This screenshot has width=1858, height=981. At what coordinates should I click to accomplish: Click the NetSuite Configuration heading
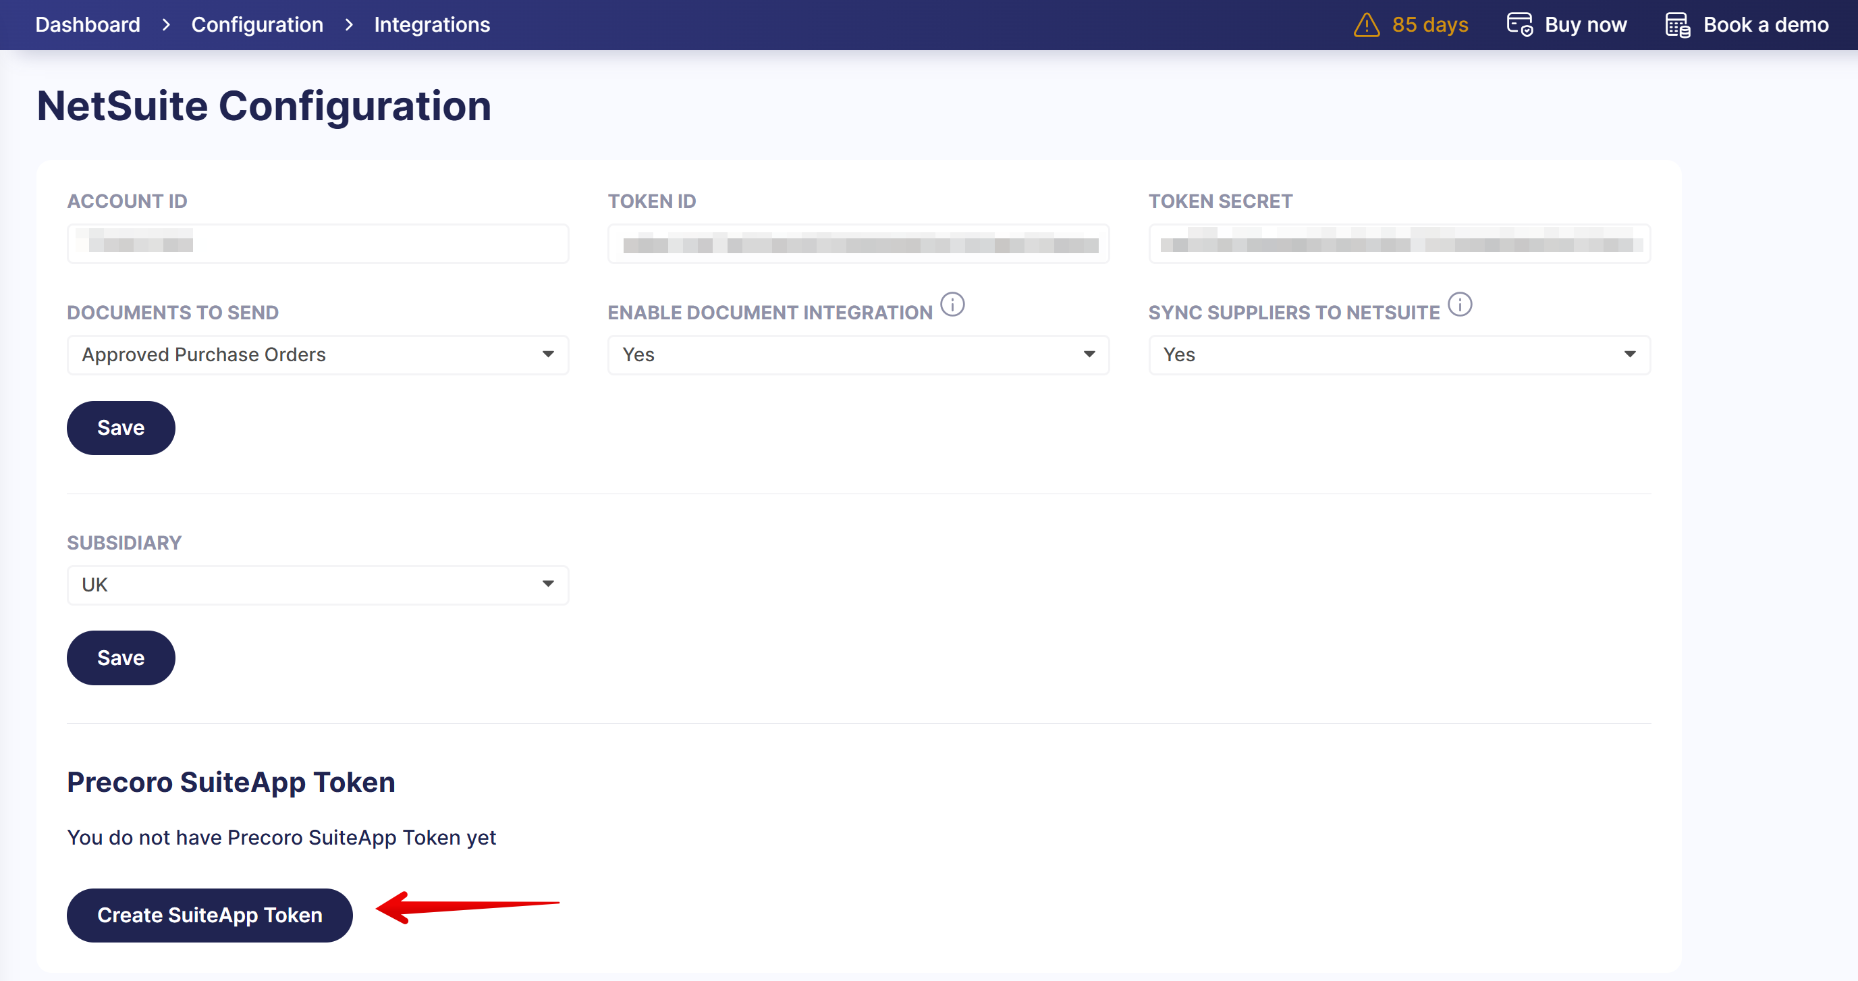pyautogui.click(x=264, y=106)
